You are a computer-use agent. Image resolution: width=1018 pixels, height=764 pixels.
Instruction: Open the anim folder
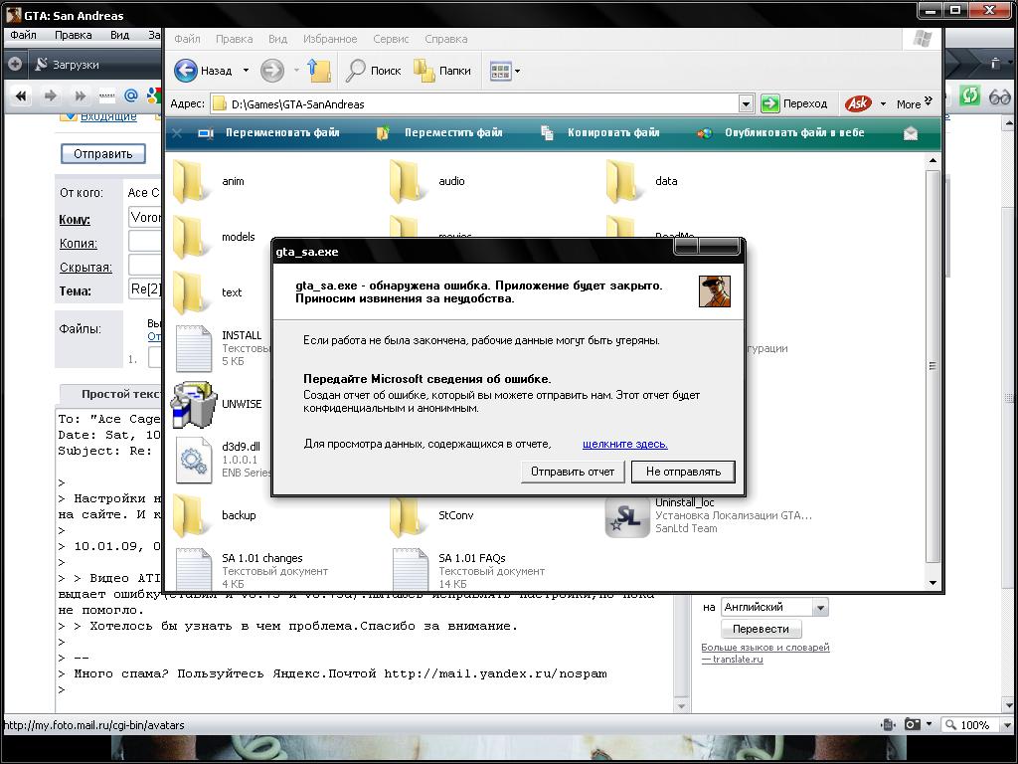(x=192, y=181)
